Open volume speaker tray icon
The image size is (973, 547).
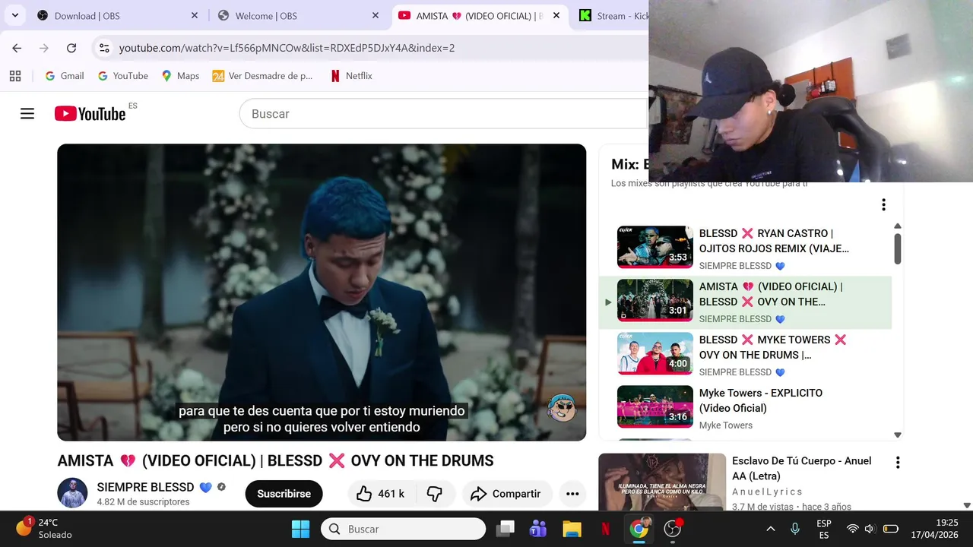click(870, 529)
